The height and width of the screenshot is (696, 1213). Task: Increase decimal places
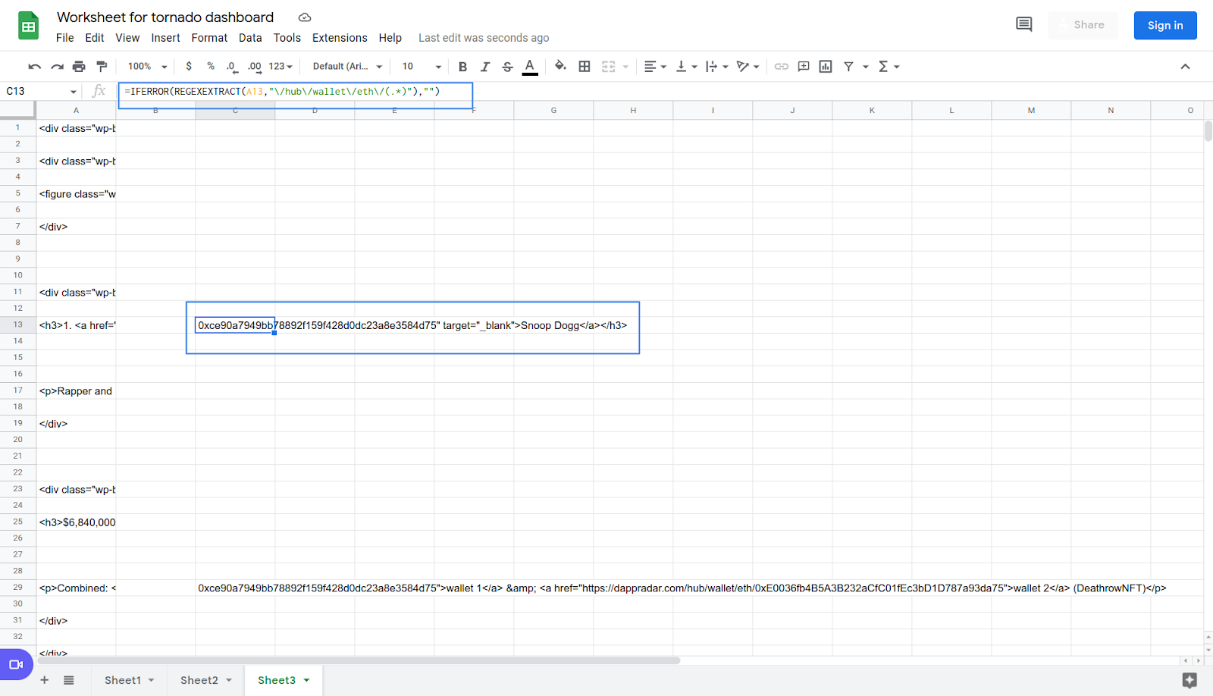coord(255,67)
